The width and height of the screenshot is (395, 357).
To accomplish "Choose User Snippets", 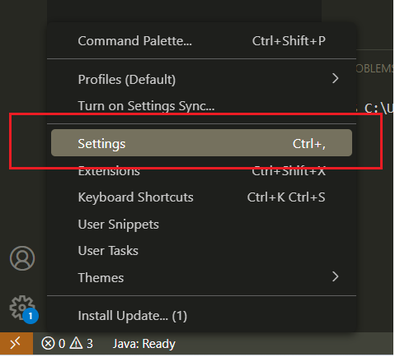I will (202, 225).
